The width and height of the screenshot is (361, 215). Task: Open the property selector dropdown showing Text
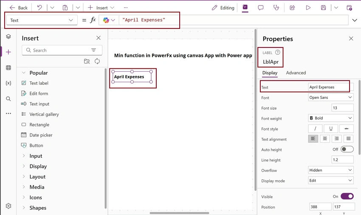pyautogui.click(x=42, y=20)
